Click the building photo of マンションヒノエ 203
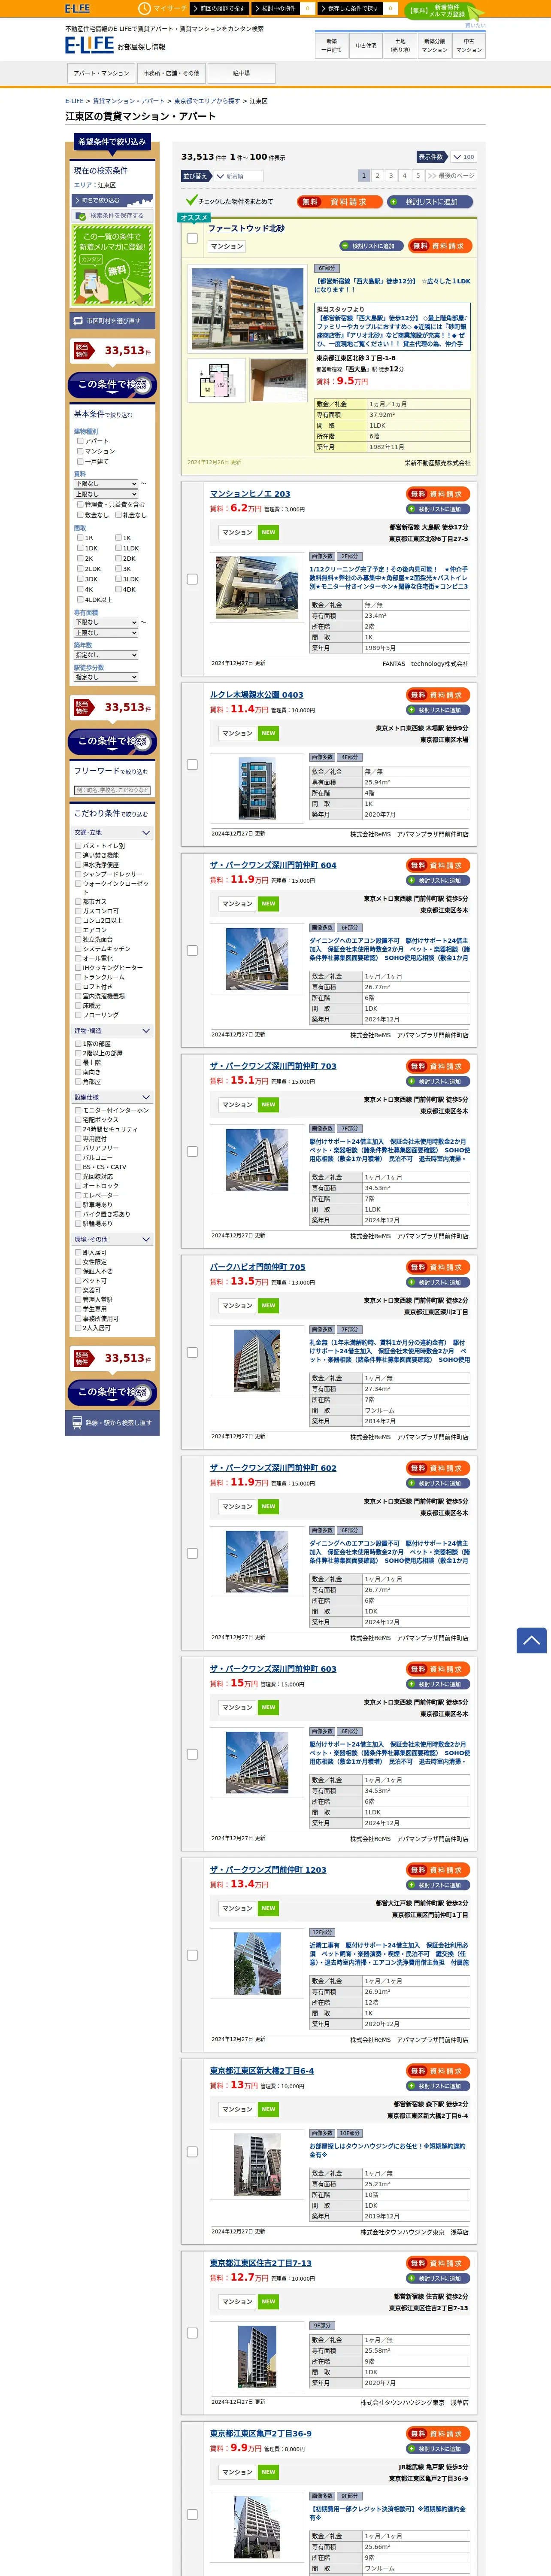 coord(256,587)
